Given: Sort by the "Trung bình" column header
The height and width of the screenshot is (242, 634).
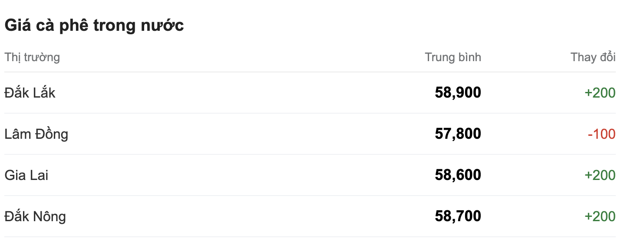Looking at the screenshot, I should (453, 57).
